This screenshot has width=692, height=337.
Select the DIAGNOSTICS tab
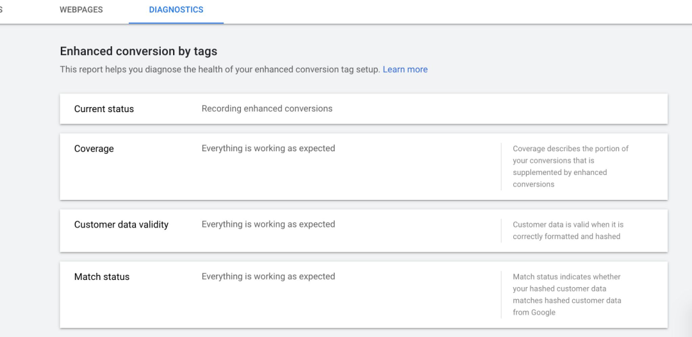pos(176,10)
